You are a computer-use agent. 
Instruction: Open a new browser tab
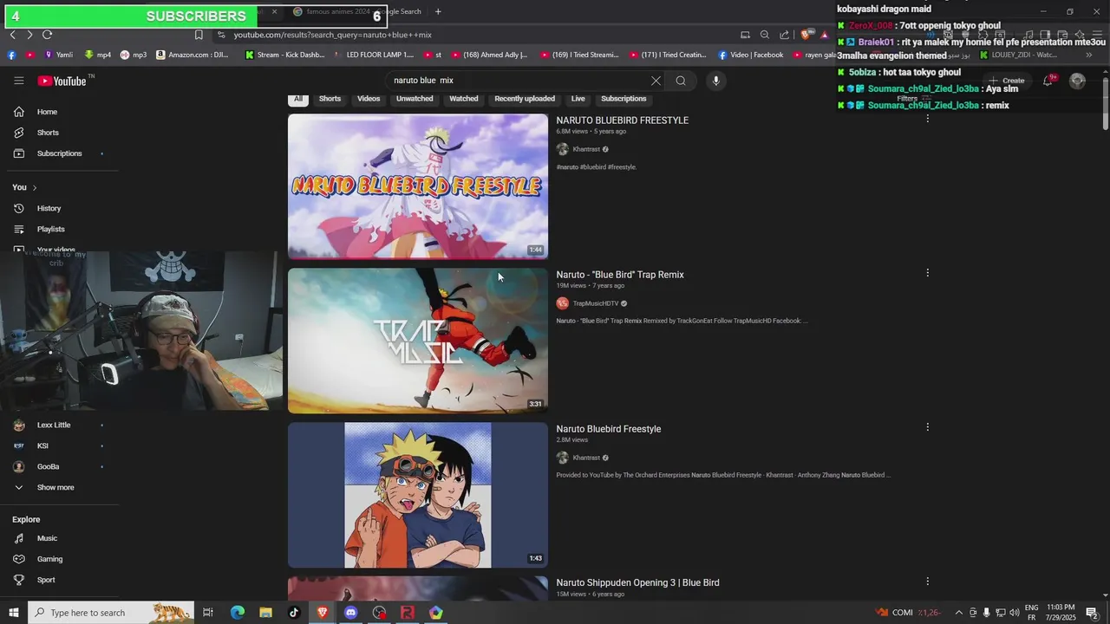point(438,11)
